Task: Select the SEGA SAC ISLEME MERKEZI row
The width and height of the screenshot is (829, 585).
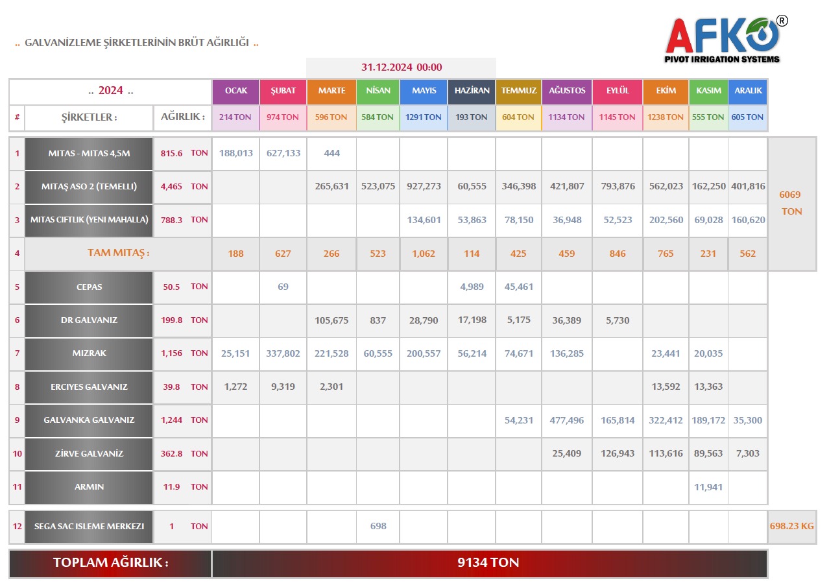Action: (89, 527)
